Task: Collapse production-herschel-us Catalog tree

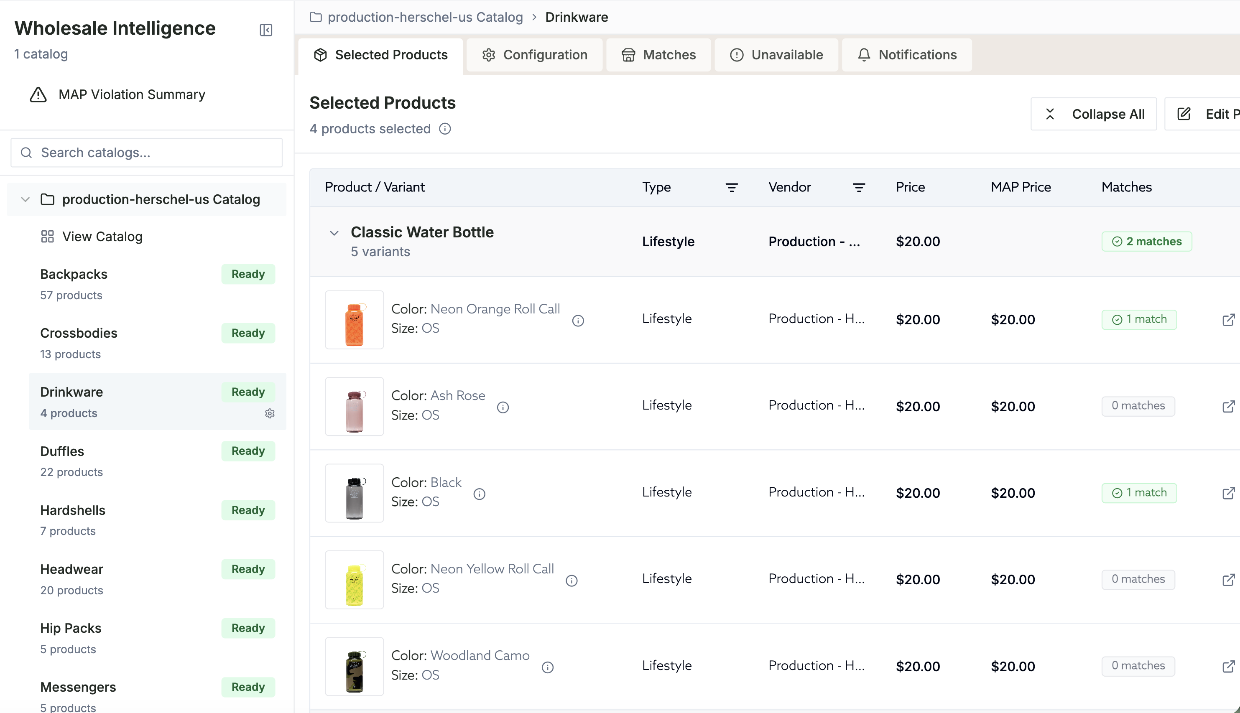Action: coord(26,199)
